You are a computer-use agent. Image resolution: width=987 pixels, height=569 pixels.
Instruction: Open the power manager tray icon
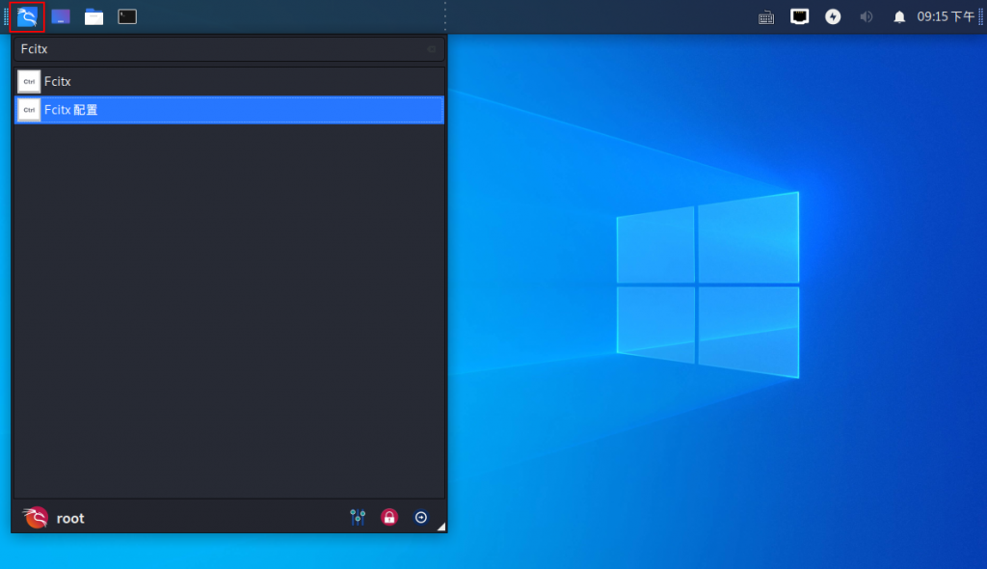pyautogui.click(x=833, y=16)
